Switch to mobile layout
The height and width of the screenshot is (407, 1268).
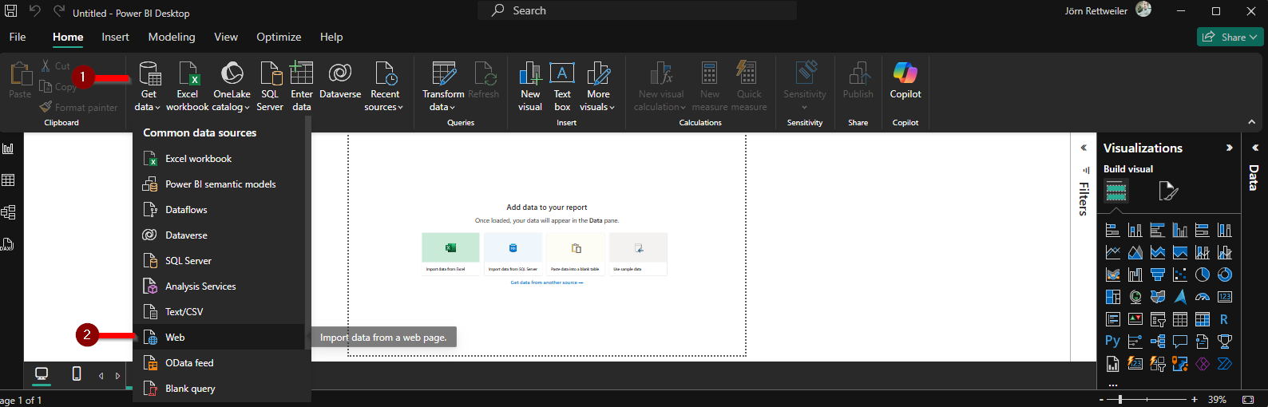coord(77,373)
